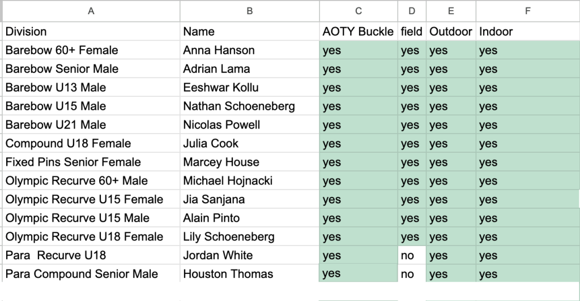
Task: Select column B header
Action: [x=249, y=10]
